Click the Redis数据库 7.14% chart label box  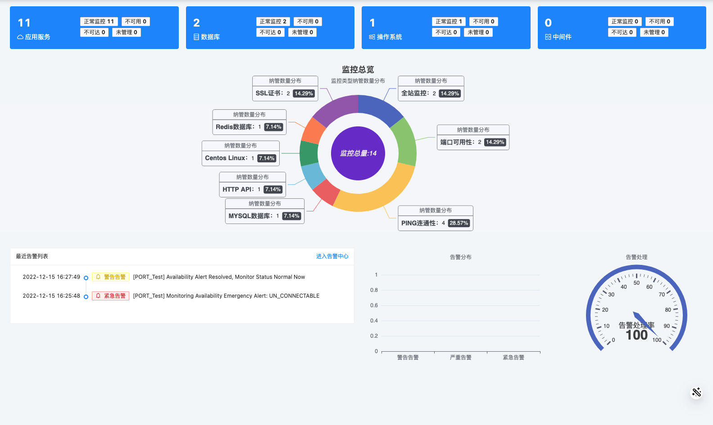click(249, 122)
